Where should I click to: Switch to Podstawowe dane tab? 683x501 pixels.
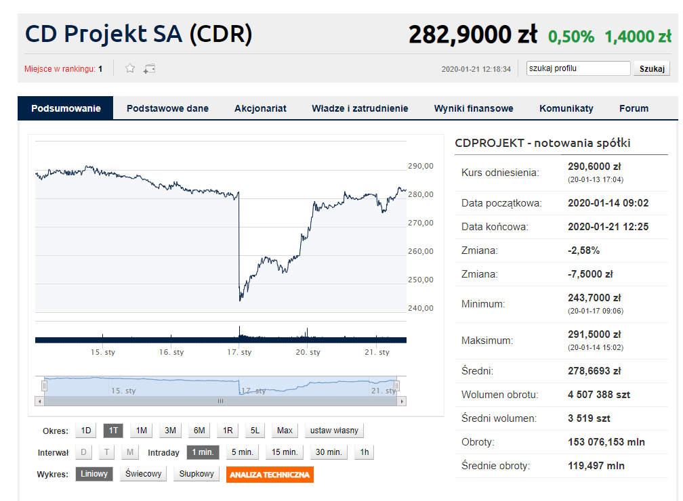(x=168, y=108)
